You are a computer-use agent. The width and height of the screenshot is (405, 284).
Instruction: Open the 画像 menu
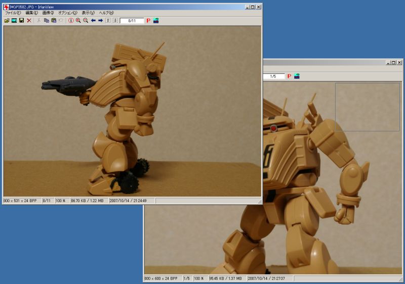point(48,13)
